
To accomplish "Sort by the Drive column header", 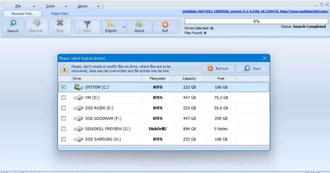I will click(x=107, y=79).
